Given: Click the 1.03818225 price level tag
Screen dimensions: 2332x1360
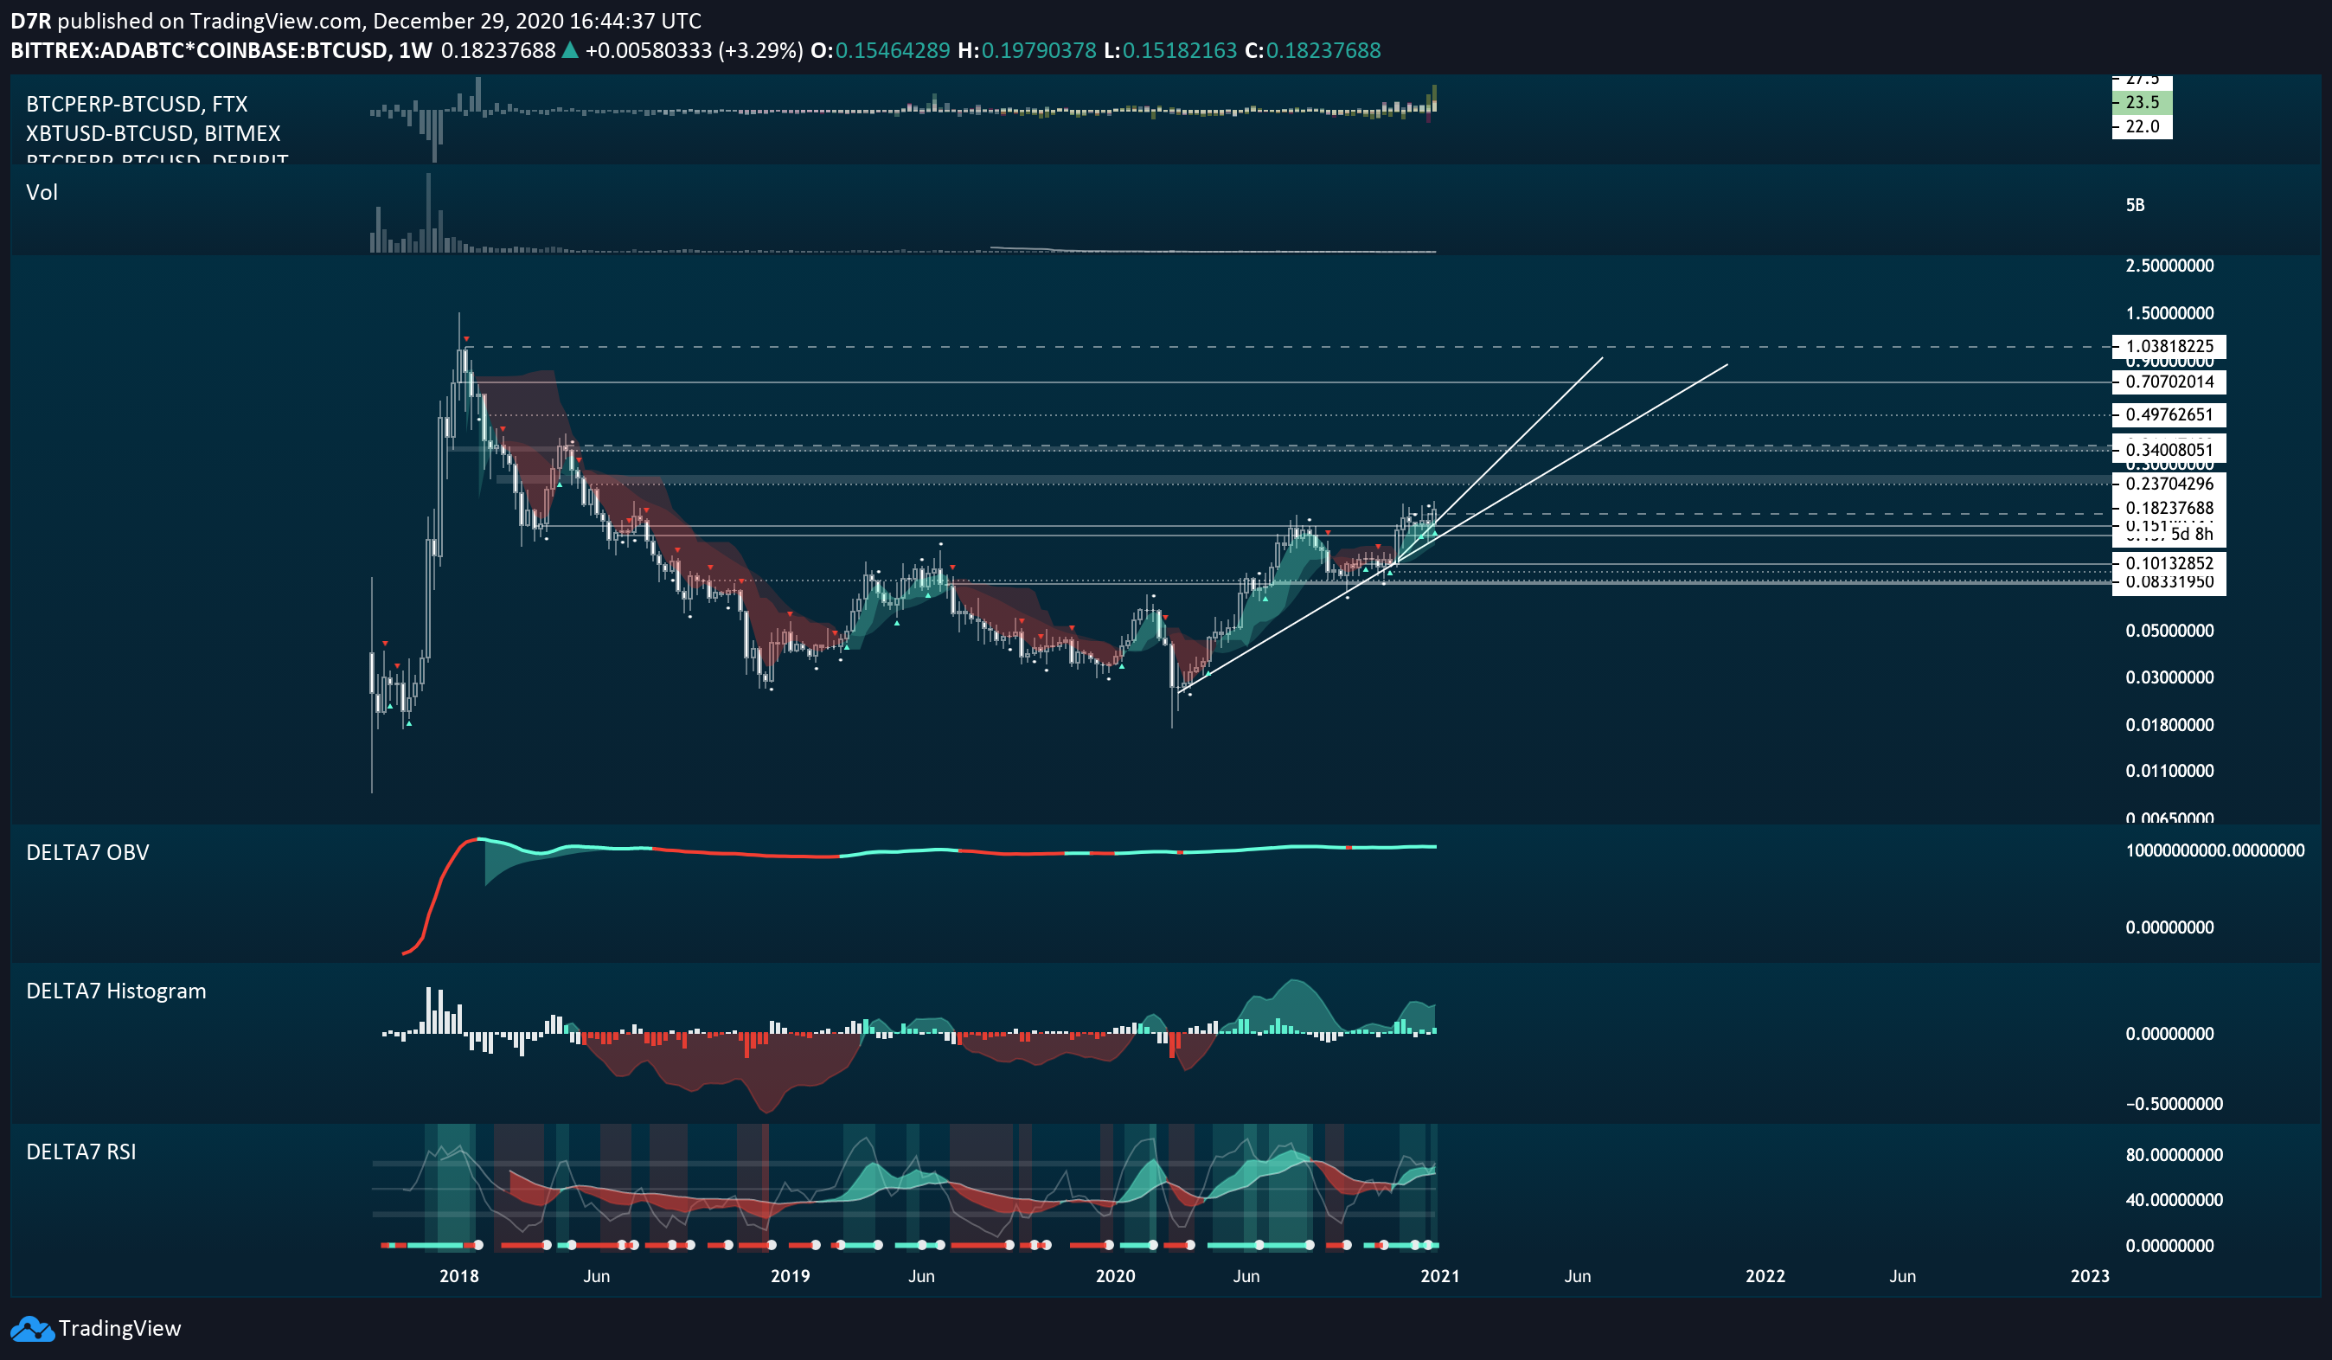Looking at the screenshot, I should [x=2169, y=346].
